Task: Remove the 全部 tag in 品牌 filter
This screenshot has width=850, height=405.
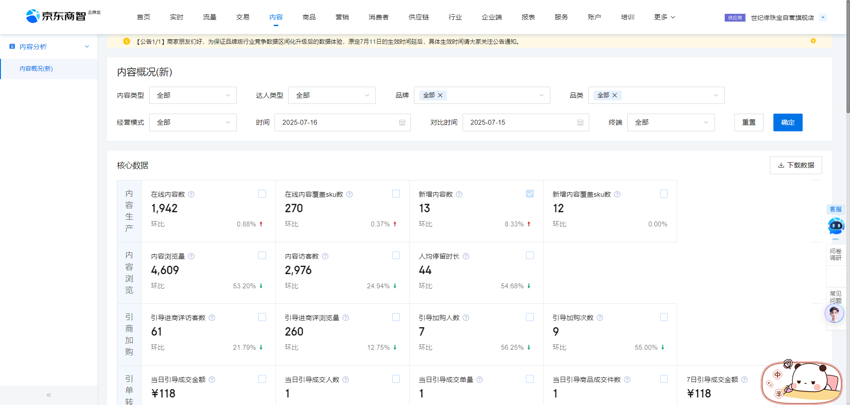Action: [x=440, y=96]
